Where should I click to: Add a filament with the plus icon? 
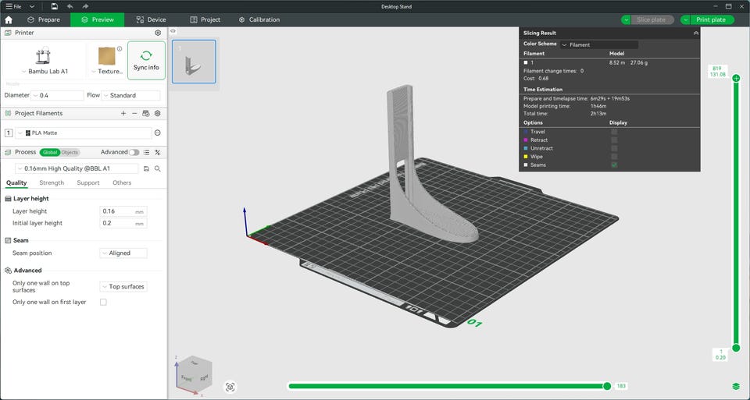123,114
